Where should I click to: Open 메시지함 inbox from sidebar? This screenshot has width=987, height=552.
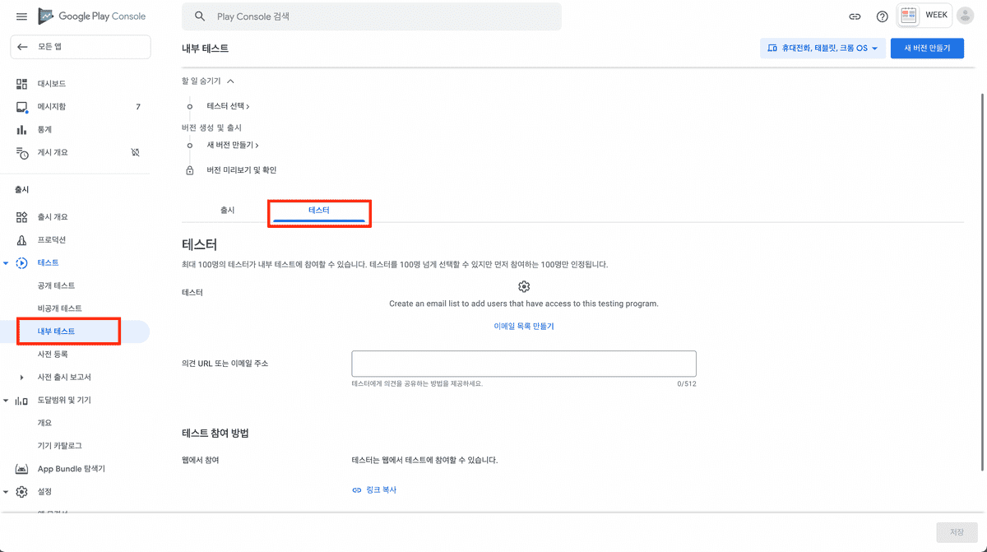pyautogui.click(x=51, y=107)
